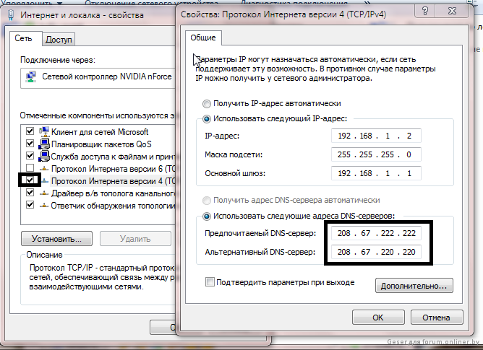
Task: Select the IPv6 protocol icon
Action: 44,169
